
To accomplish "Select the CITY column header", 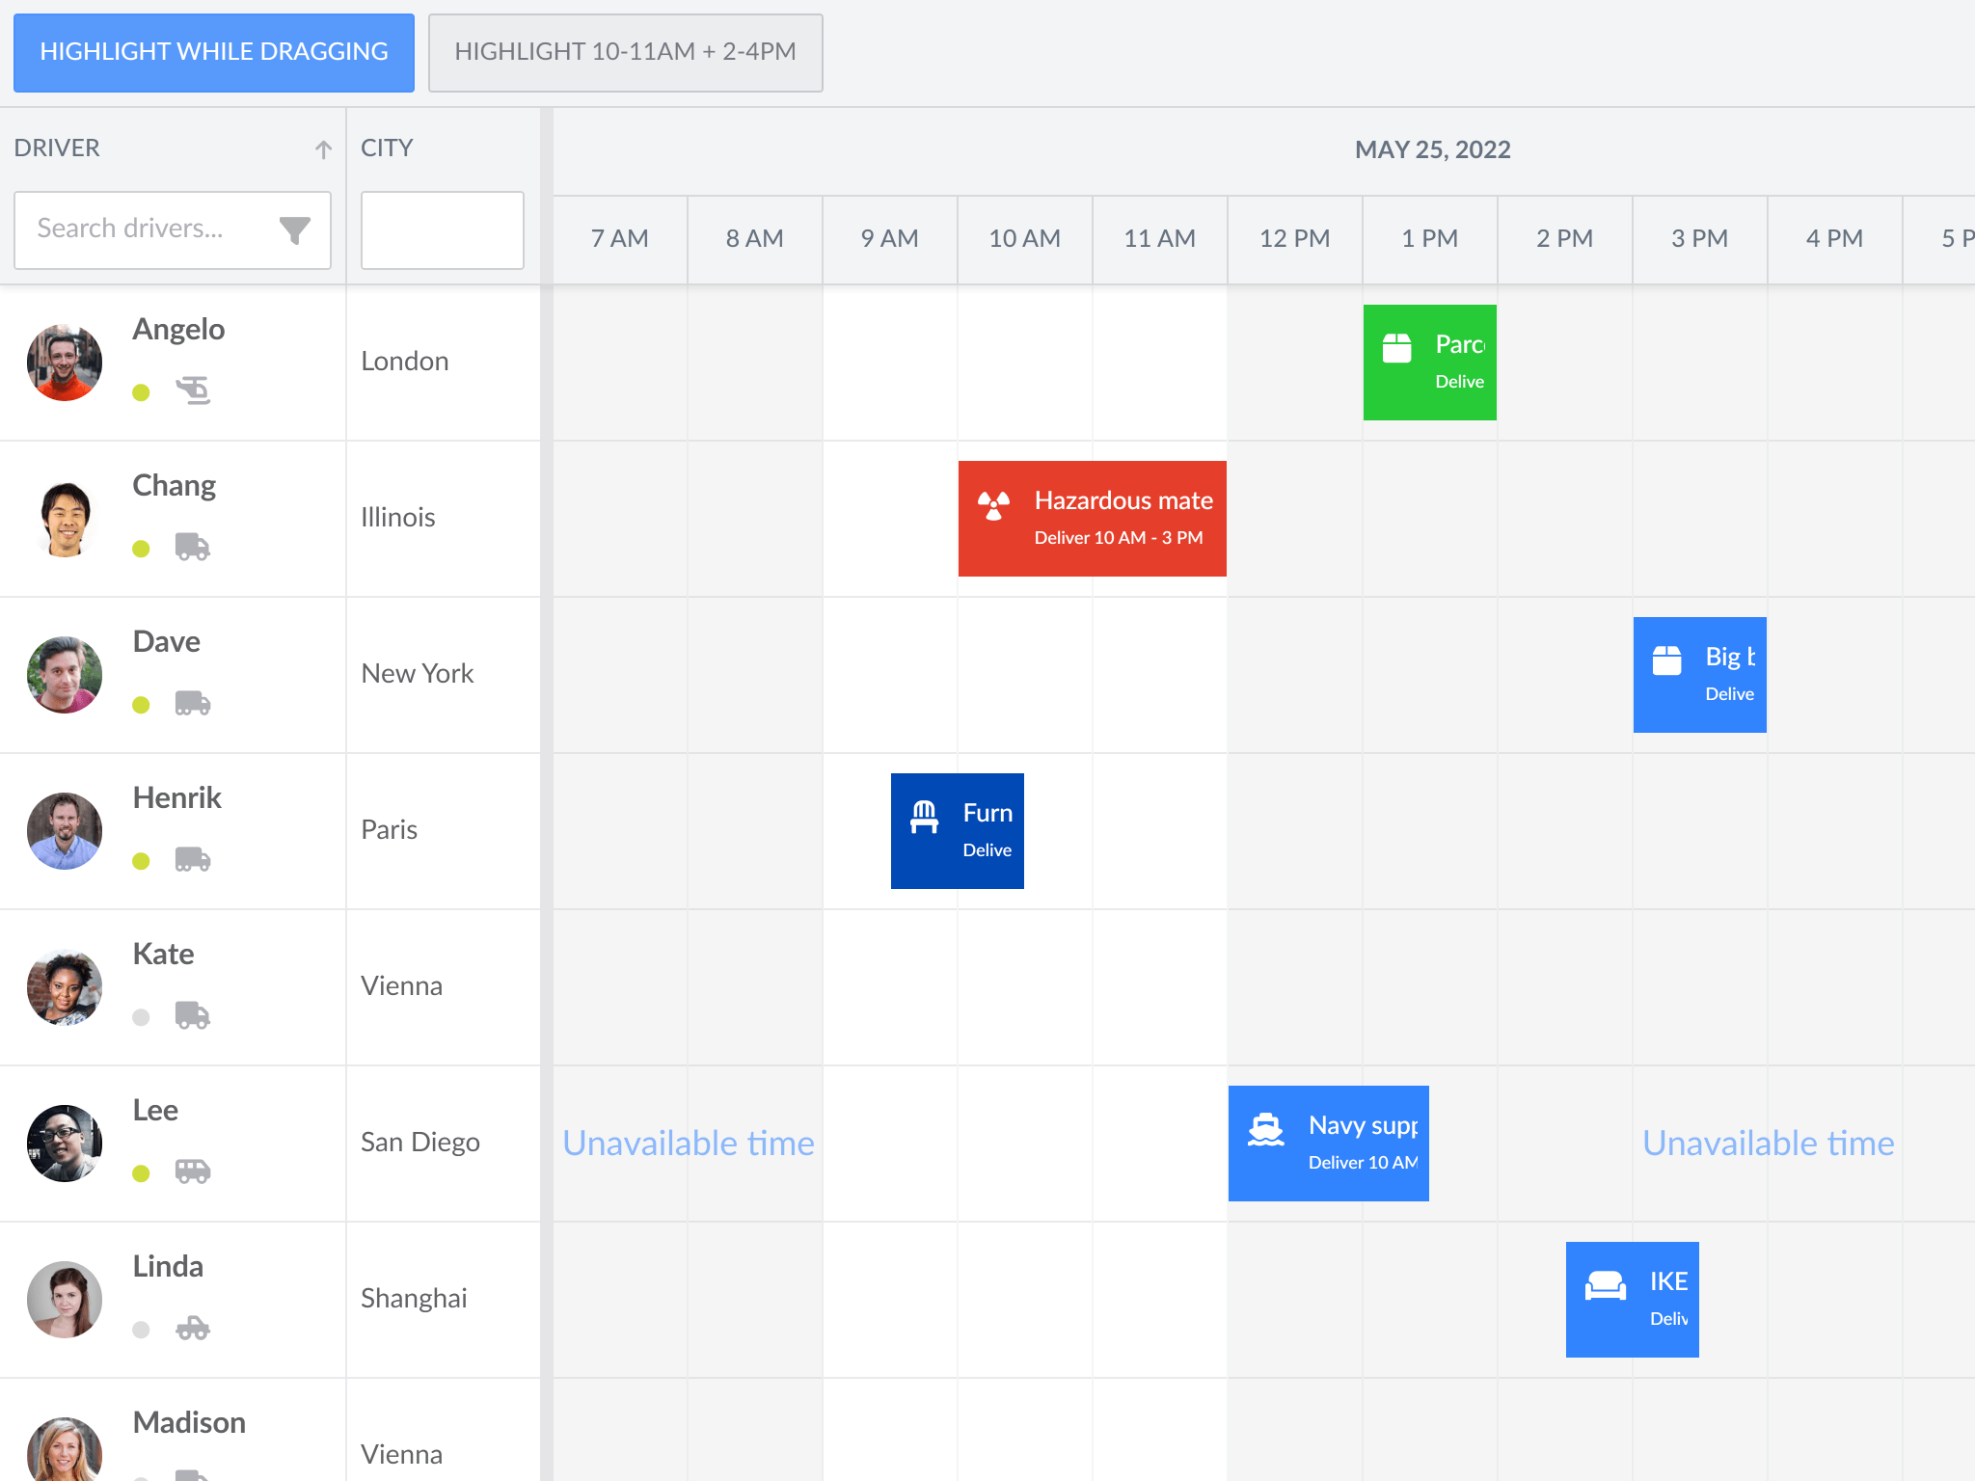I will pyautogui.click(x=386, y=148).
